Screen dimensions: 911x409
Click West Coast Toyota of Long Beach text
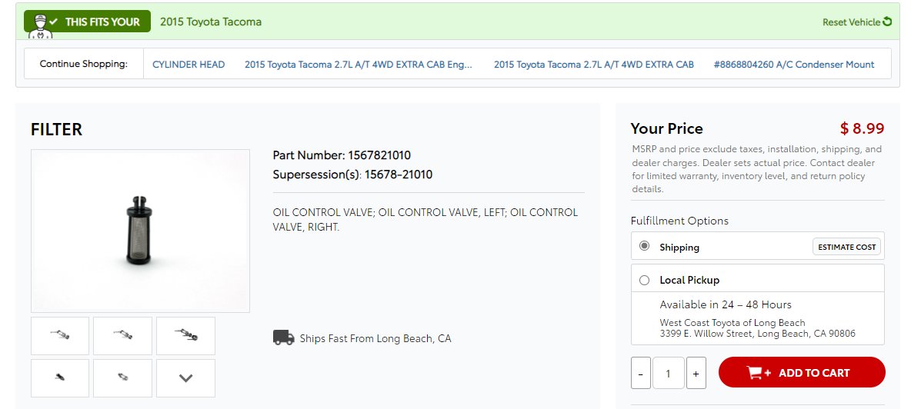click(x=732, y=323)
